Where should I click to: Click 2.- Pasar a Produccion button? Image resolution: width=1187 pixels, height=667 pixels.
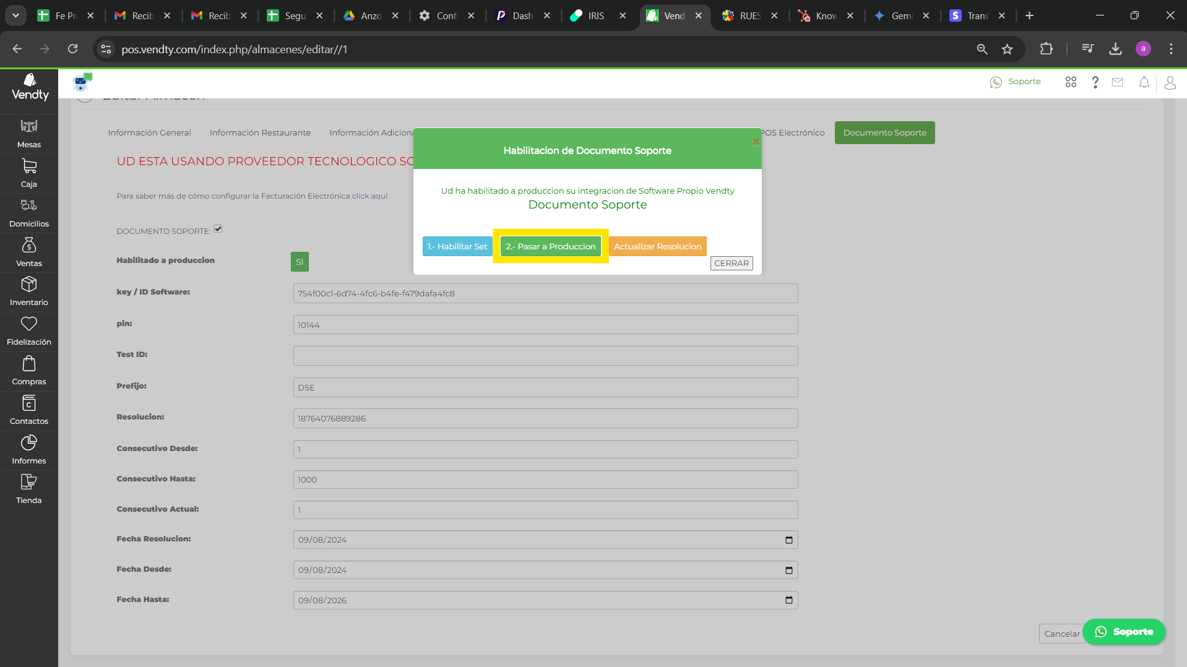tap(551, 246)
